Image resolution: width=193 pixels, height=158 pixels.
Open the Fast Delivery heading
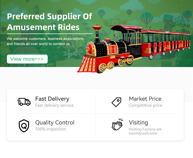click(x=52, y=99)
